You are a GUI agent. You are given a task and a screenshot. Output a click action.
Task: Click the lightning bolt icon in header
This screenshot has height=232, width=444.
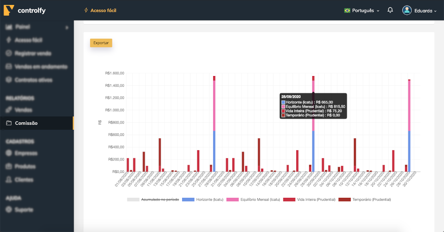[86, 10]
